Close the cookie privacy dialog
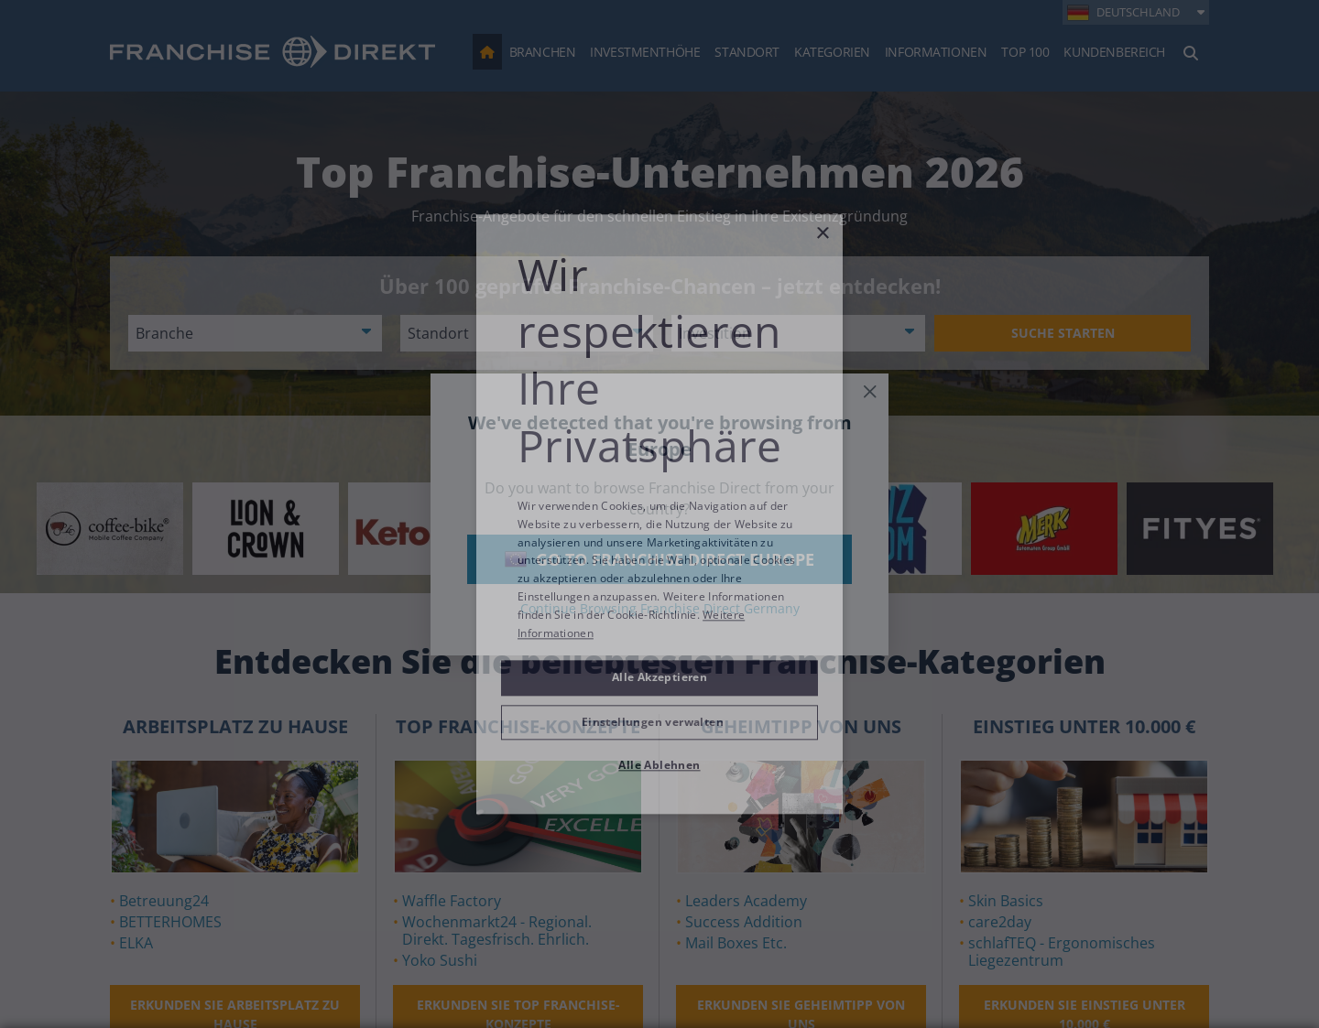 click(x=823, y=233)
